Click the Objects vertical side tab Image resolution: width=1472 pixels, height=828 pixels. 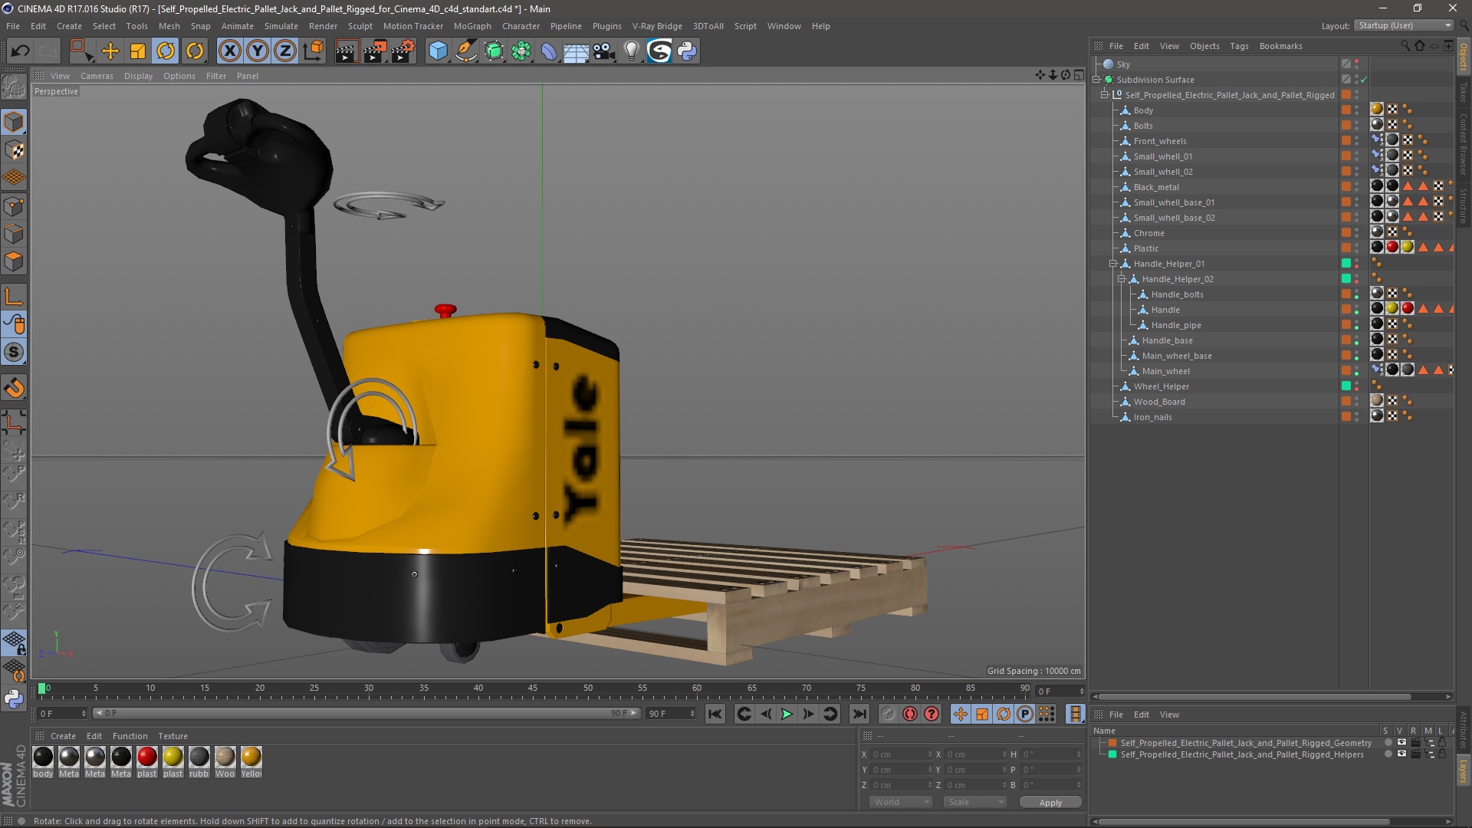1464,57
